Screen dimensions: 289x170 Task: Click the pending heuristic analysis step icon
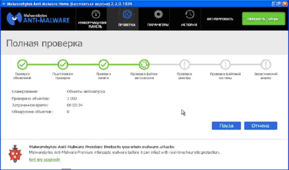(266, 65)
